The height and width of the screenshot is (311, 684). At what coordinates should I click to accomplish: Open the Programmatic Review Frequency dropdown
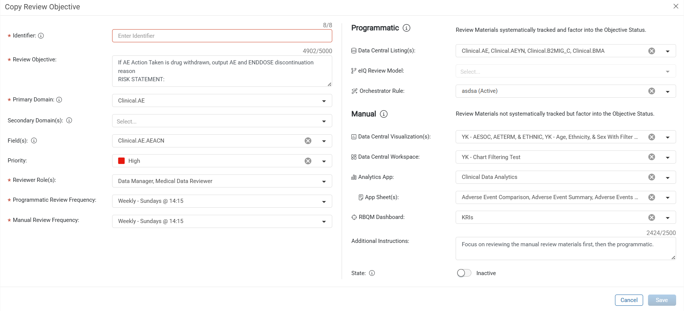[222, 201]
